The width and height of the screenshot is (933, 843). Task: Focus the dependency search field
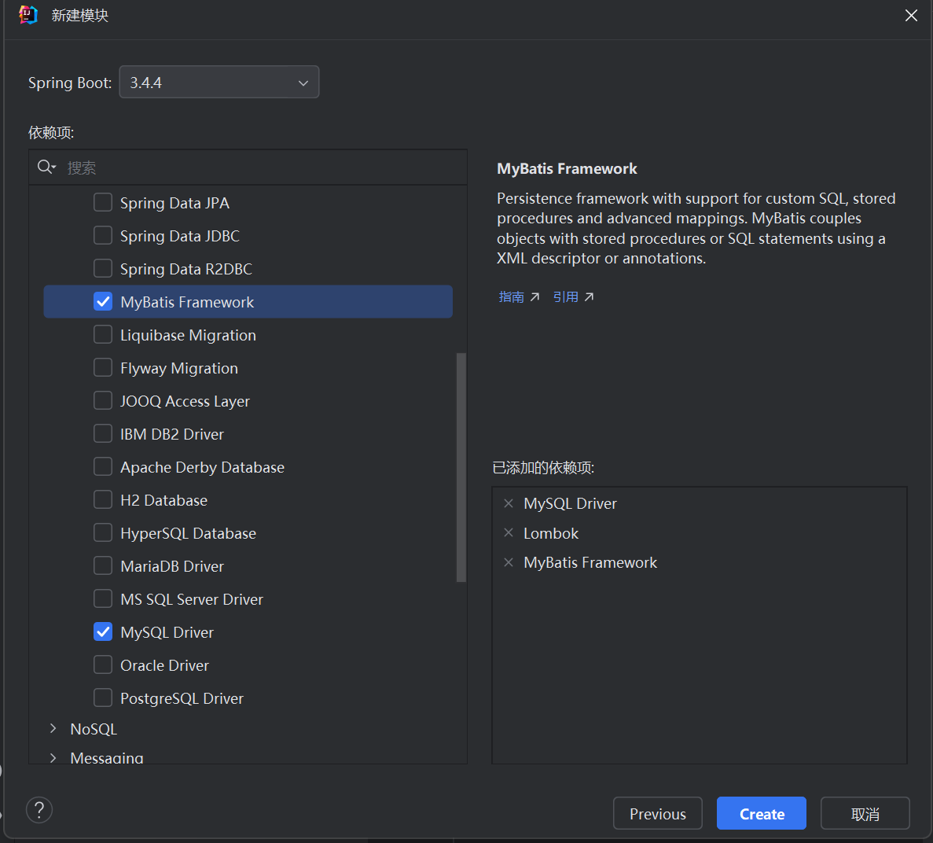[x=248, y=167]
